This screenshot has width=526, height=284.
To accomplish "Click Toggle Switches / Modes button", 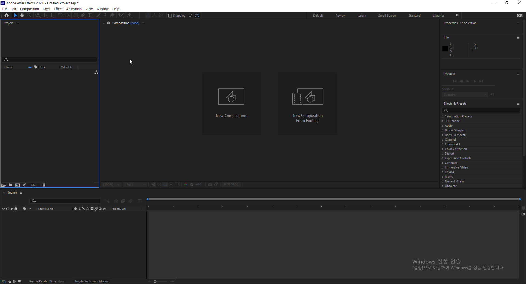I will (x=91, y=281).
